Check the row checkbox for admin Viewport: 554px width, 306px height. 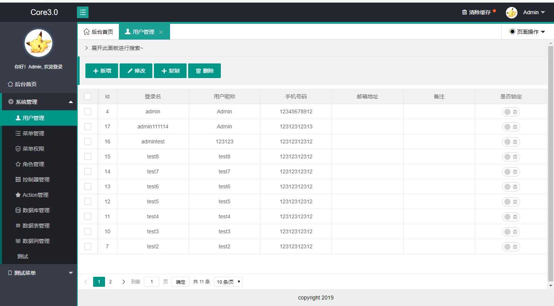tap(88, 111)
